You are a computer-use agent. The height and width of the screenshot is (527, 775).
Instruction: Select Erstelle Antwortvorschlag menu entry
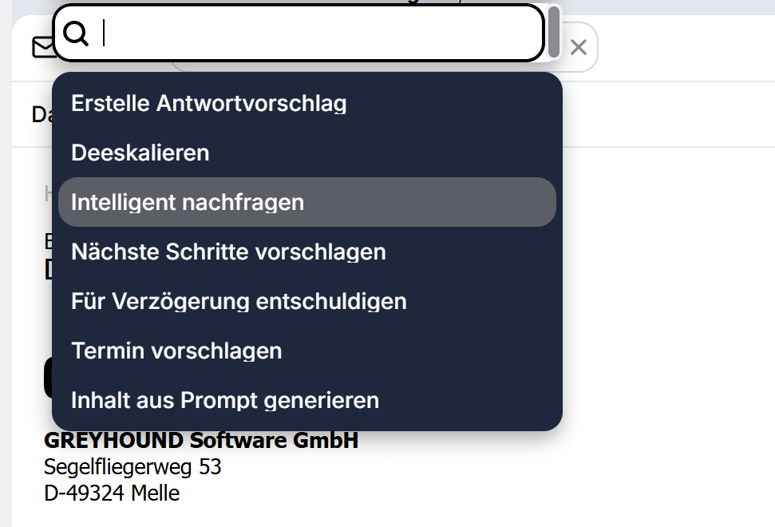(x=208, y=103)
